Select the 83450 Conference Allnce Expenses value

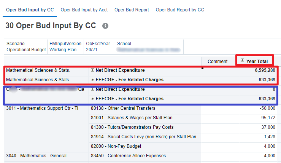258,156
